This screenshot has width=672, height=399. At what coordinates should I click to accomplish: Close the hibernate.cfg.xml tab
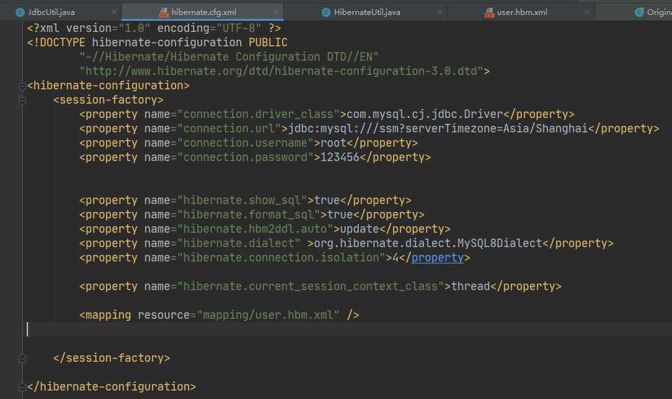pyautogui.click(x=276, y=12)
